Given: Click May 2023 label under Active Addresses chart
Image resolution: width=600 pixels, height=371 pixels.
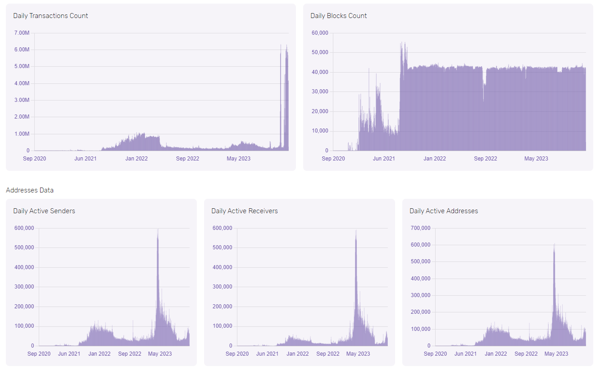Looking at the screenshot, I should pos(556,354).
